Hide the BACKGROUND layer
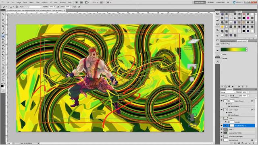This screenshot has height=145, width=258. (221, 140)
